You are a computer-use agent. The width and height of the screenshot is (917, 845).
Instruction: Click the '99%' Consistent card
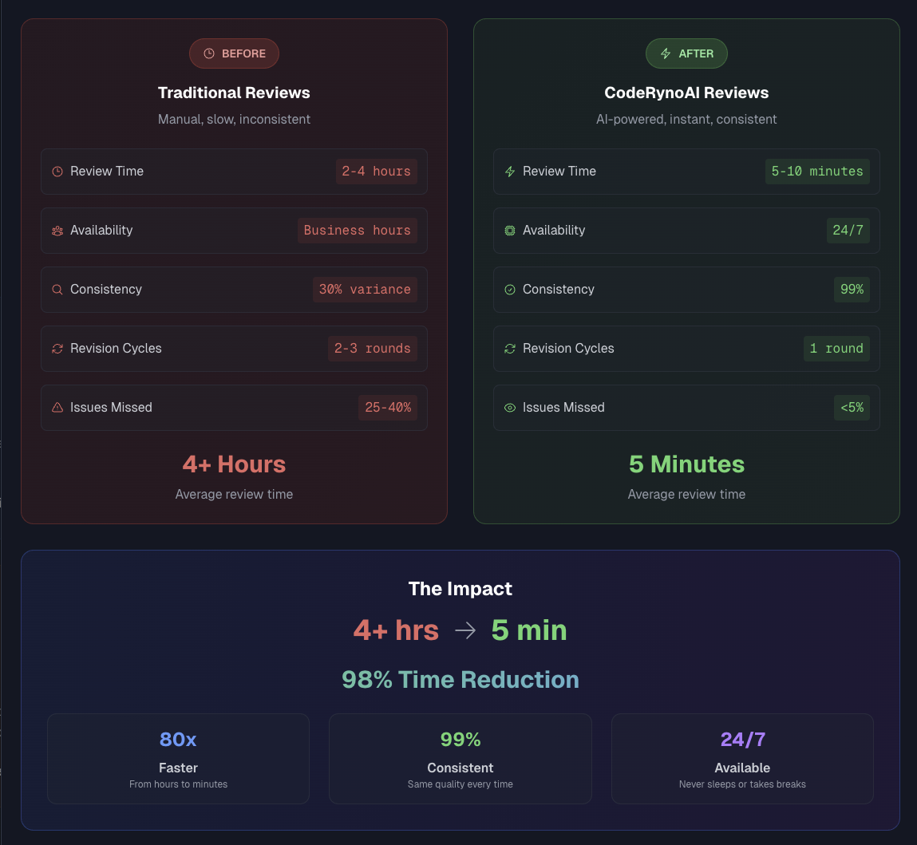pos(460,759)
